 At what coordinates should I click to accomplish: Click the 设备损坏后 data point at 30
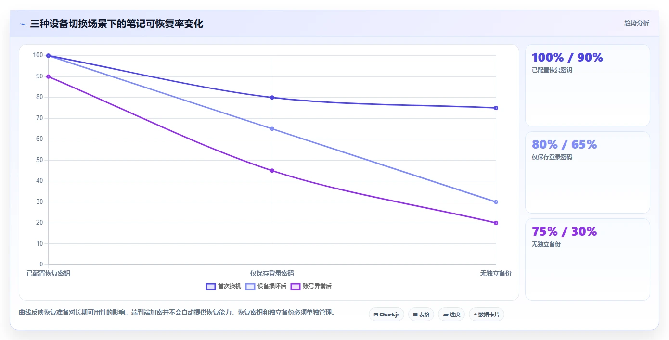[496, 202]
